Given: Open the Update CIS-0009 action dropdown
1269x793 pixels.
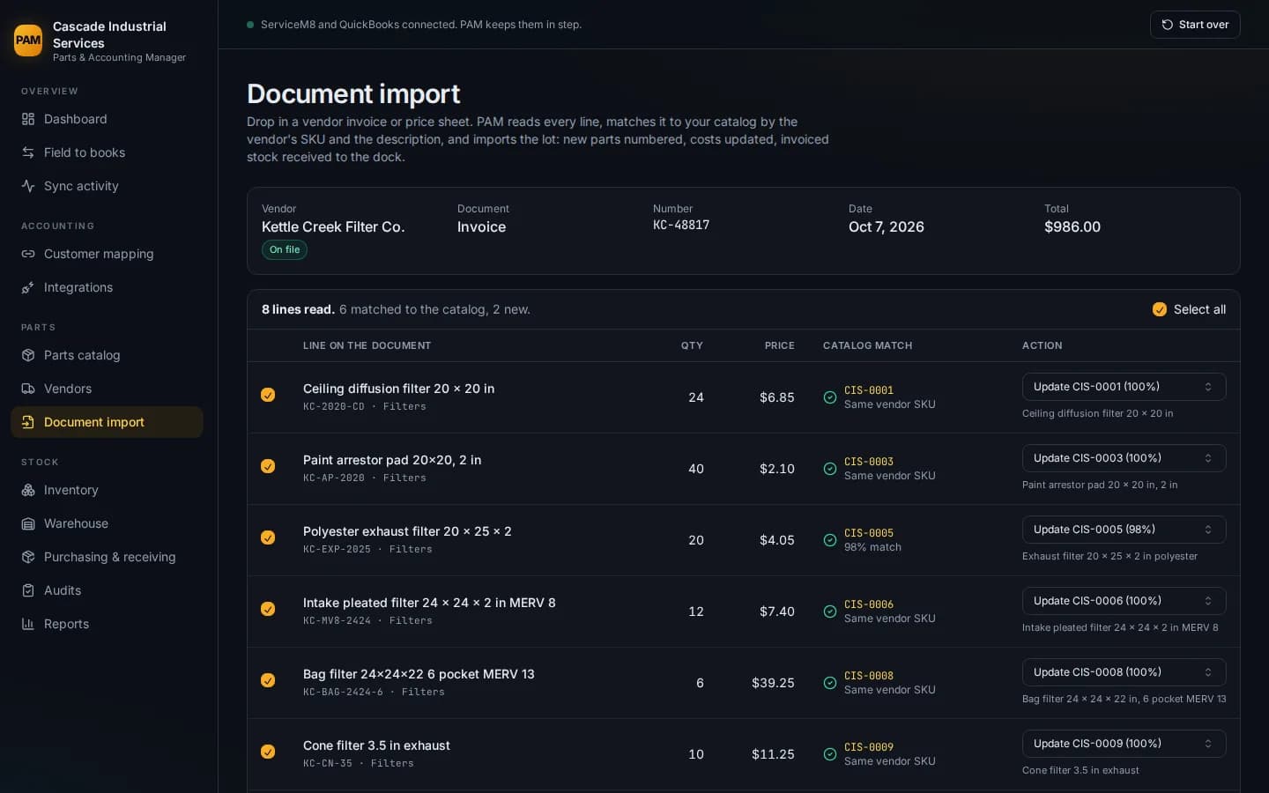Looking at the screenshot, I should coord(1124,744).
